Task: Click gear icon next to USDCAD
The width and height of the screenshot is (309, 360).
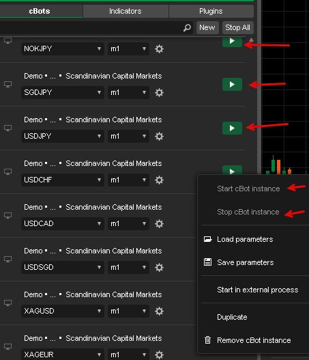Action: click(159, 224)
